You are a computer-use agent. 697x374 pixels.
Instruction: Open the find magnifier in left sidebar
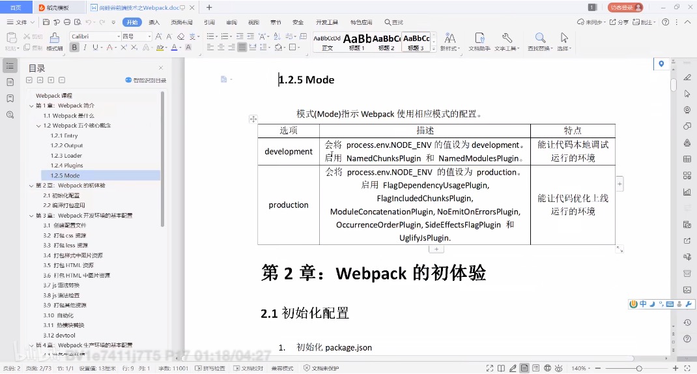(x=10, y=115)
